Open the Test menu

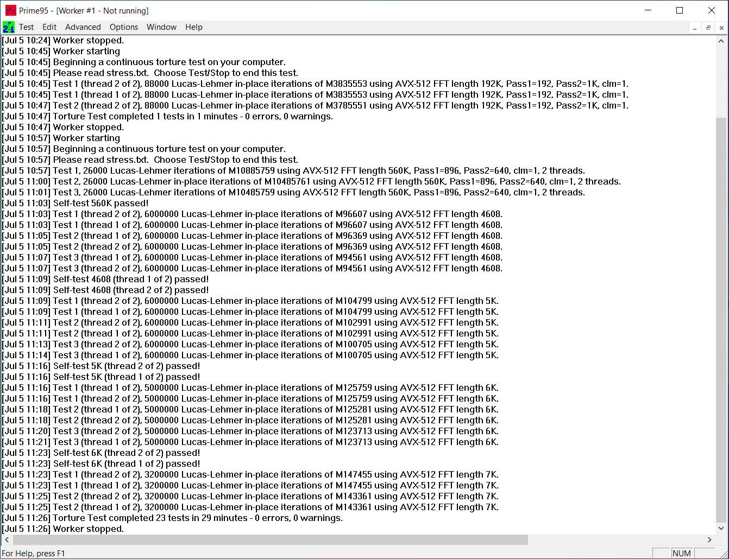pyautogui.click(x=26, y=27)
